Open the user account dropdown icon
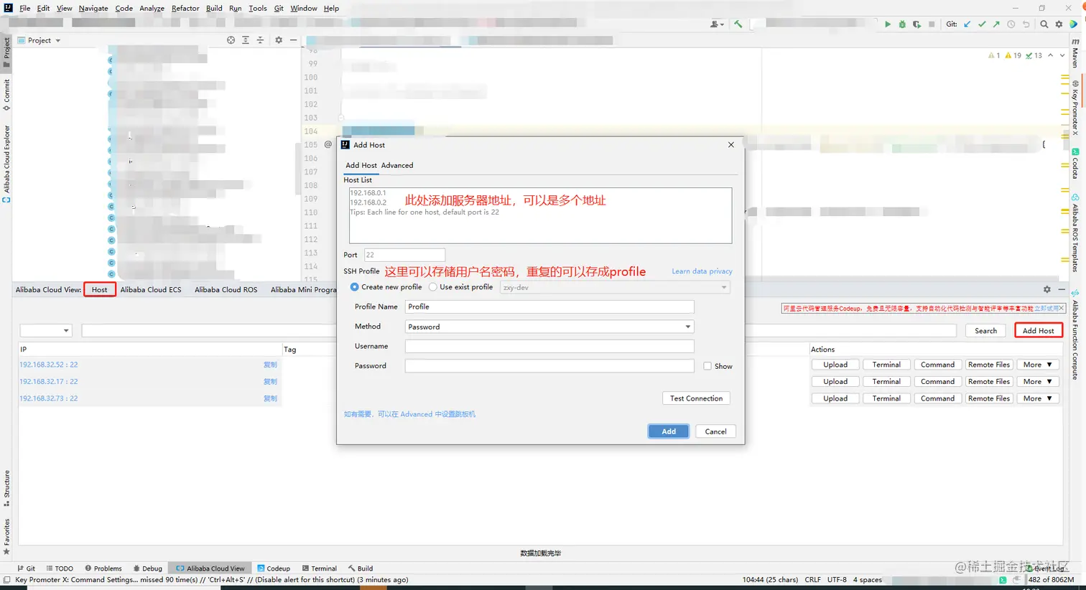Viewport: 1086px width, 590px height. [717, 24]
